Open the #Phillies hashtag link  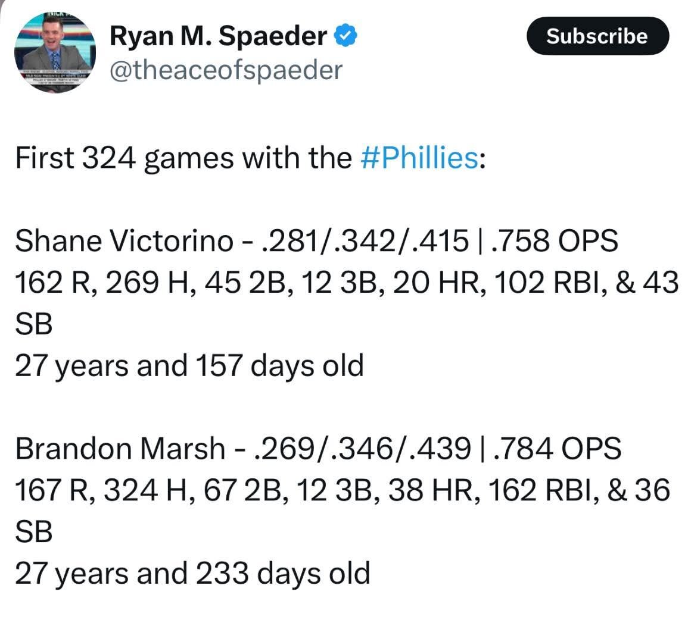[419, 158]
